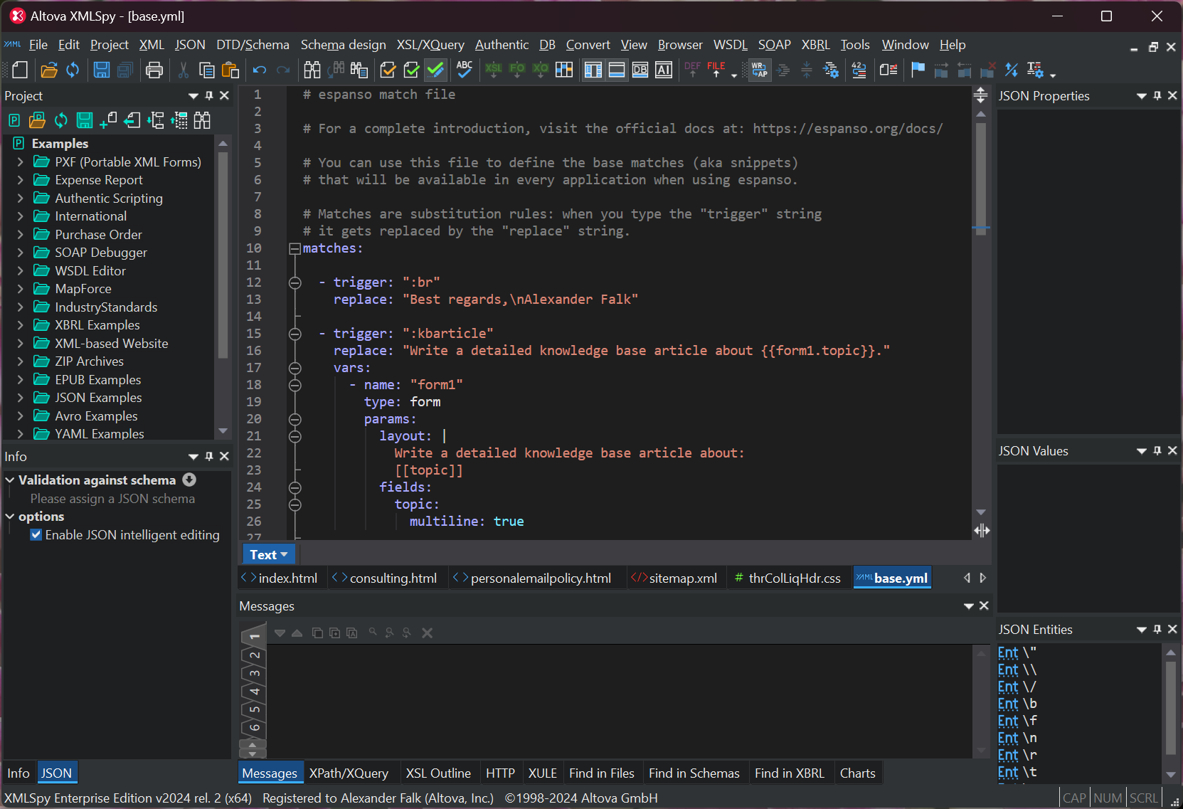Switch to the Charts tab
The image size is (1183, 809).
[857, 773]
